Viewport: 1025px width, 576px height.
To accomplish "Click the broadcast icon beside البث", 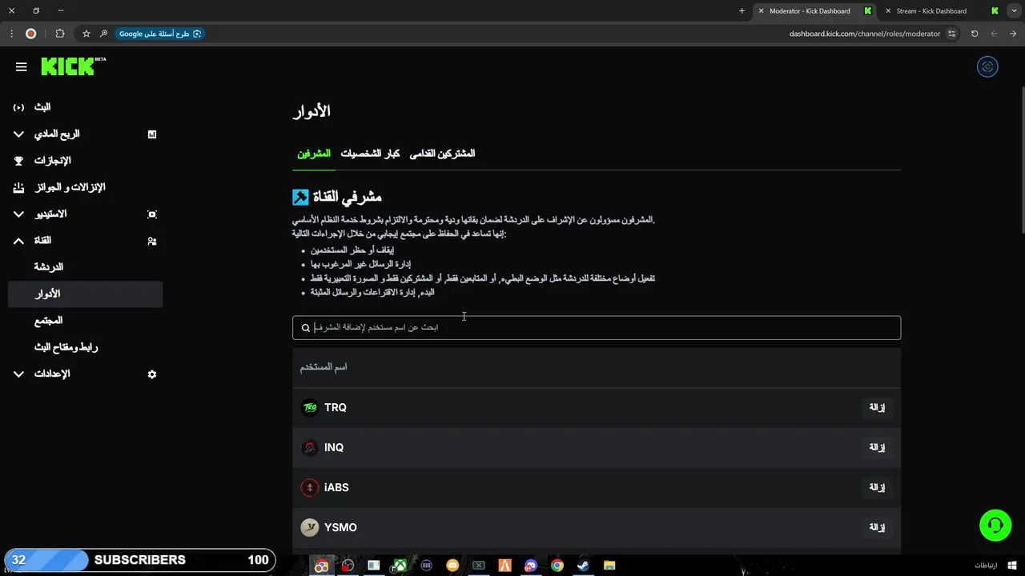I will coord(18,107).
